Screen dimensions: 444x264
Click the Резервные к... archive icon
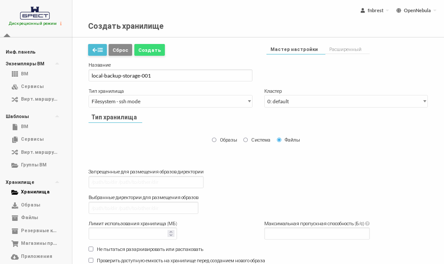tap(15, 231)
